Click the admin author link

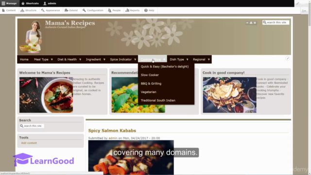pyautogui.click(x=113, y=138)
